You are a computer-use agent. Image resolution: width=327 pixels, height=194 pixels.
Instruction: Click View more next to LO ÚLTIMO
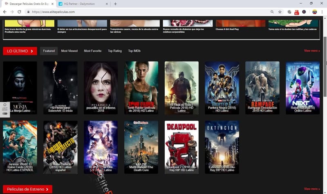tap(312, 51)
